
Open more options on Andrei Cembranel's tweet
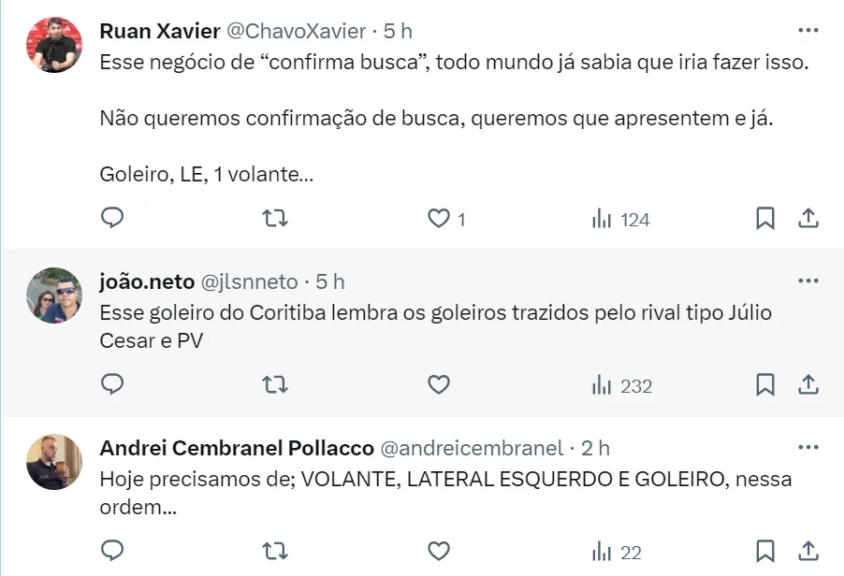point(807,447)
